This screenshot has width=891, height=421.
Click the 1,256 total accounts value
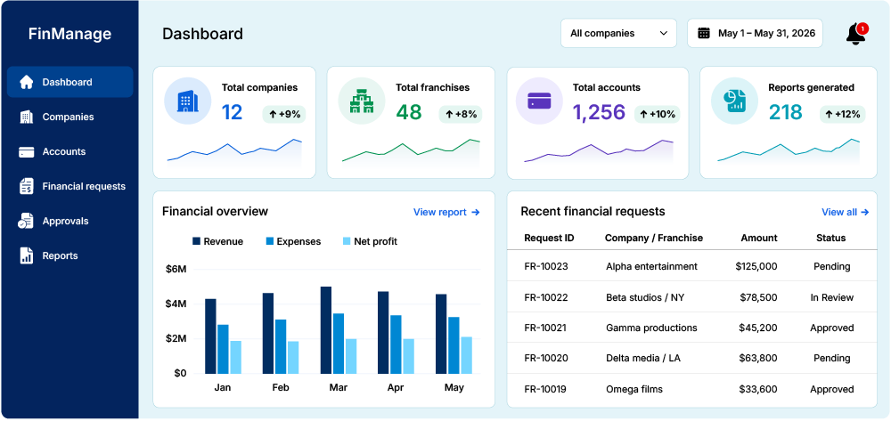tap(599, 112)
